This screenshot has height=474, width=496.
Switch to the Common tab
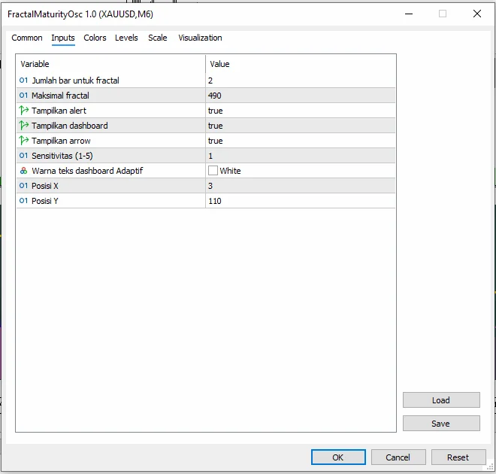click(x=27, y=38)
